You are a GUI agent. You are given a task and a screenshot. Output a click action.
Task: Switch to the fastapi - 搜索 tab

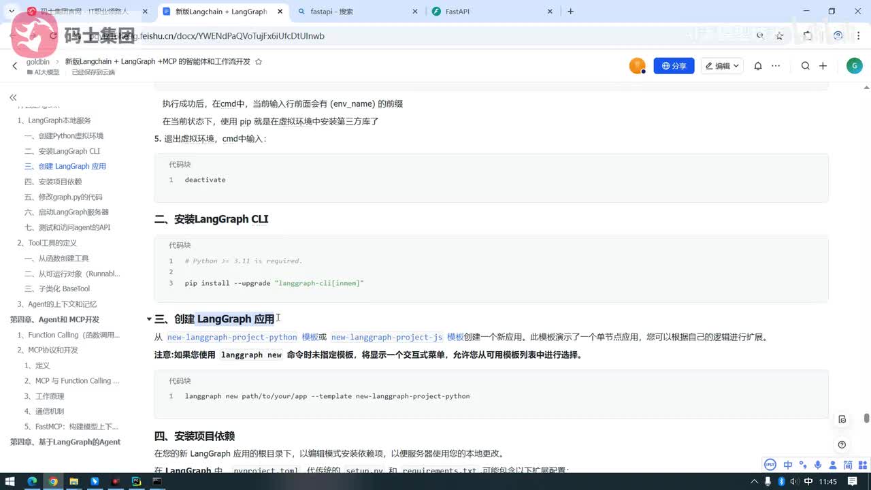(358, 12)
